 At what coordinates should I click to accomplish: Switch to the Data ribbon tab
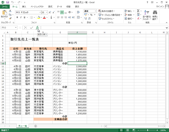59,7
